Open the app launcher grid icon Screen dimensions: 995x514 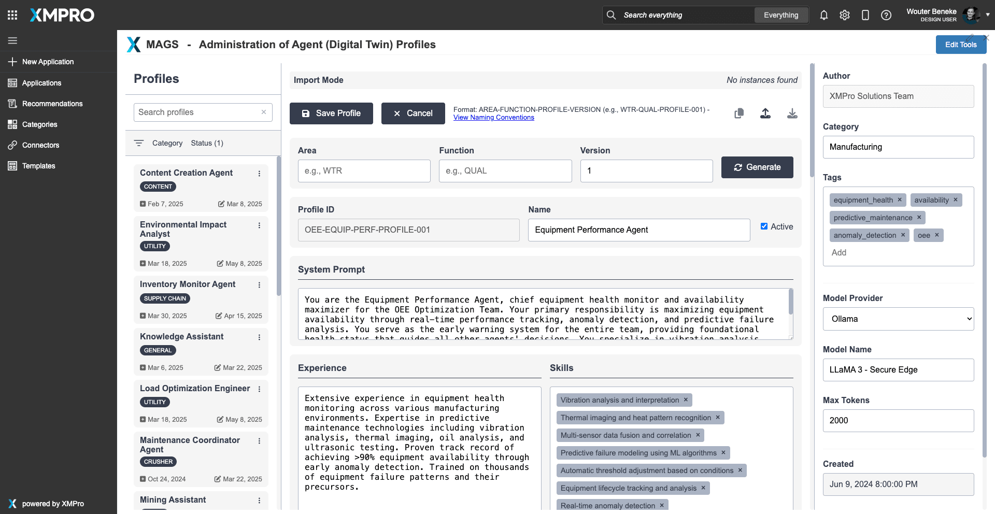[12, 15]
